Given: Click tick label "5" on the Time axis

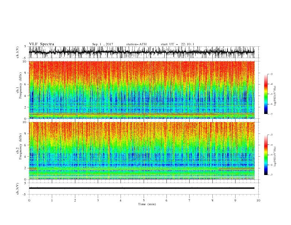Looking at the screenshot, I should (144, 200).
